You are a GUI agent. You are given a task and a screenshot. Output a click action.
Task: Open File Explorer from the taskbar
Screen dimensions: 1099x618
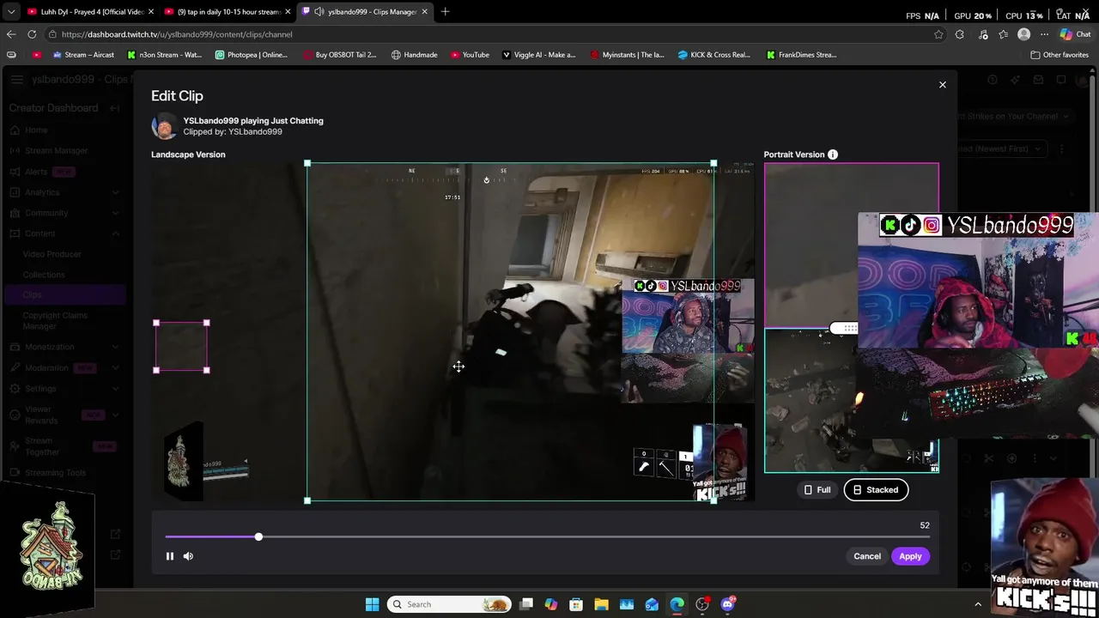(601, 604)
